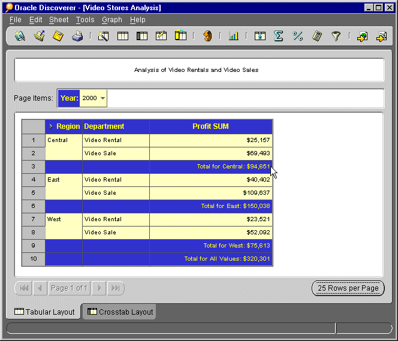This screenshot has height=341, width=398.
Task: Select the West region cell
Action: pyautogui.click(x=64, y=226)
